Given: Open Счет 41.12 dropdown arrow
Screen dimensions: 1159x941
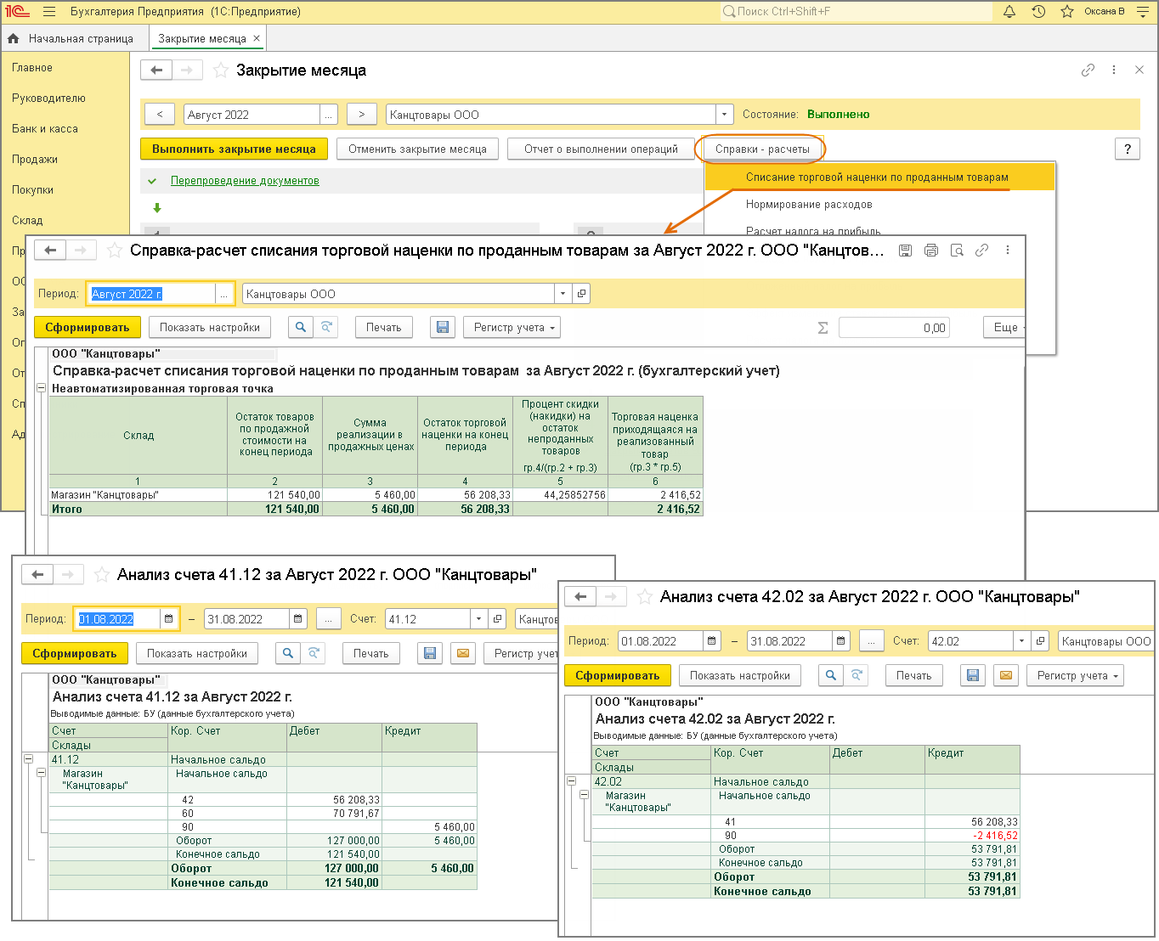Looking at the screenshot, I should [x=478, y=619].
